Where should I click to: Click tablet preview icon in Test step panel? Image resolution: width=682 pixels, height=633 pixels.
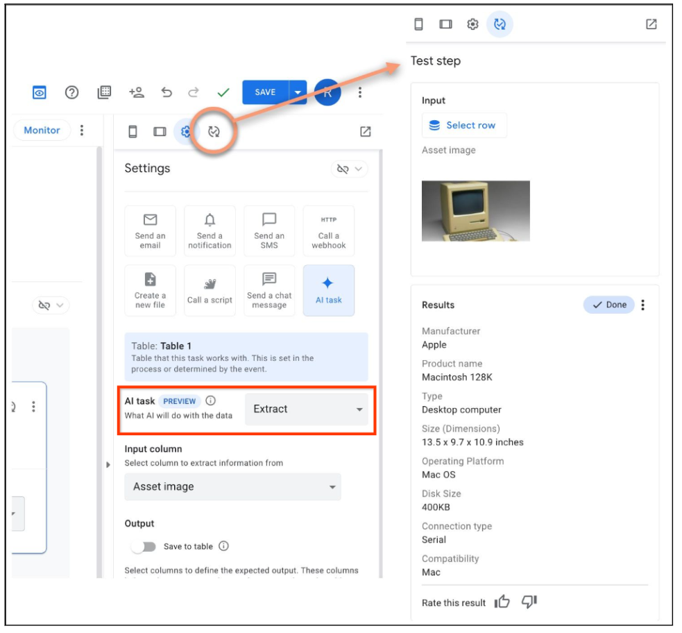445,24
